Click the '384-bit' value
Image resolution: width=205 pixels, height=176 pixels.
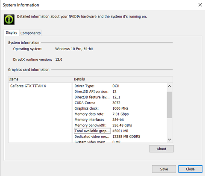point(118,119)
